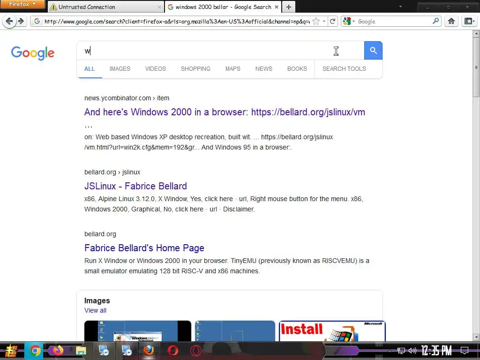Viewport: 480px width, 360px height.
Task: Click the scrollbar down arrow
Action: pos(476,337)
